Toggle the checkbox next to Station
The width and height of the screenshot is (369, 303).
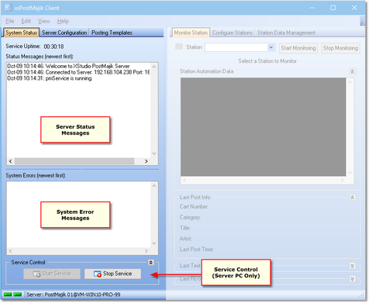click(179, 46)
